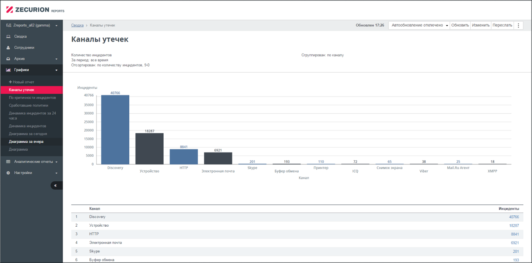This screenshot has height=263, width=532.
Task: Open the 40766 incidents count link
Action: tap(514, 217)
